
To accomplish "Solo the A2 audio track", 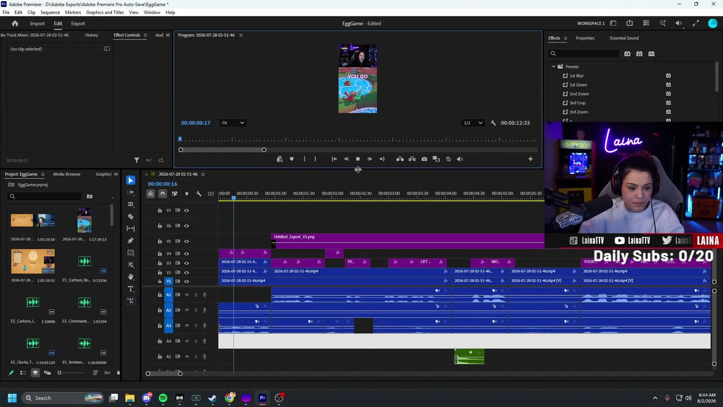I will click(195, 310).
